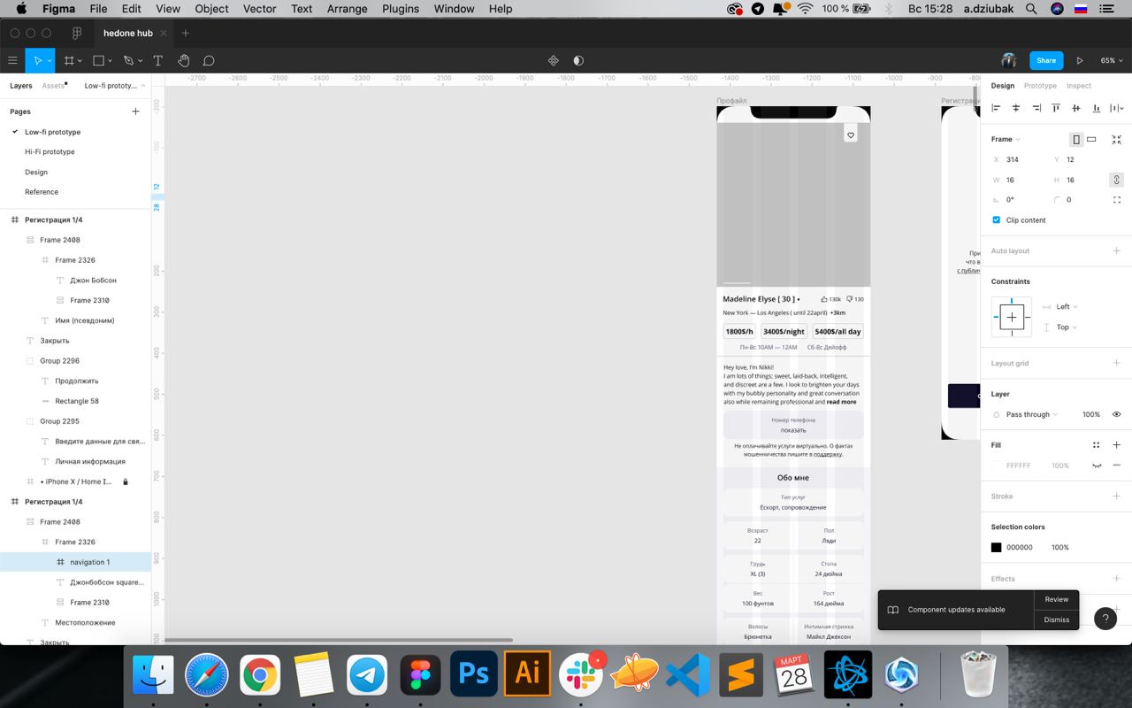Align top icon in Design panel
Image resolution: width=1132 pixels, height=708 pixels.
tap(1056, 108)
